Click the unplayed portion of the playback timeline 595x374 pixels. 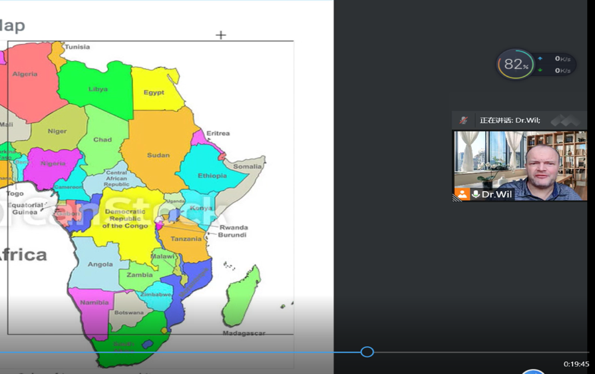479,352
